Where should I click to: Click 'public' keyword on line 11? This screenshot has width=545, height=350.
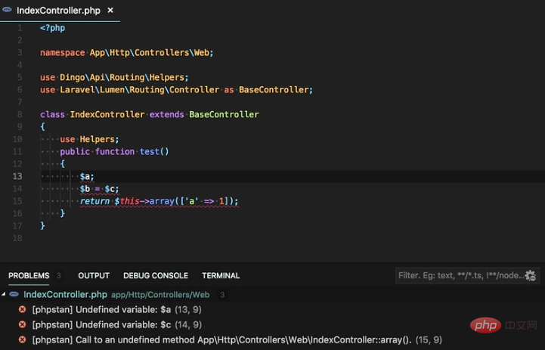pyautogui.click(x=75, y=151)
